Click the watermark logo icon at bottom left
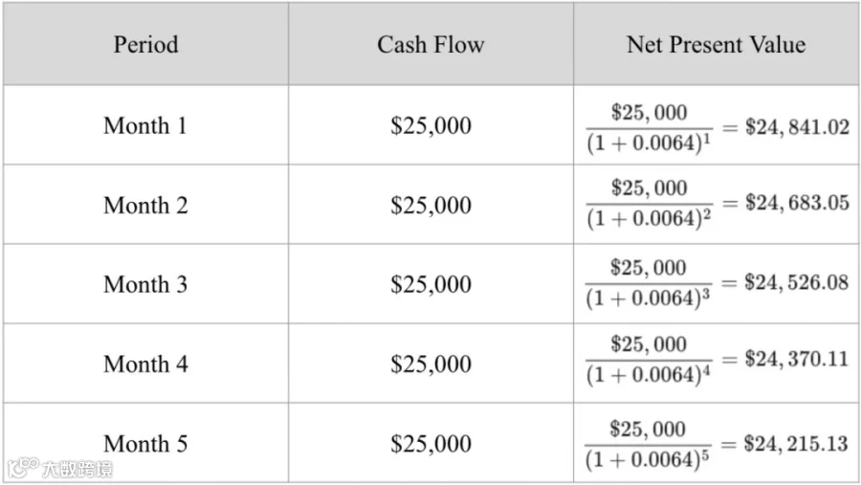This screenshot has width=861, height=485. click(x=23, y=468)
